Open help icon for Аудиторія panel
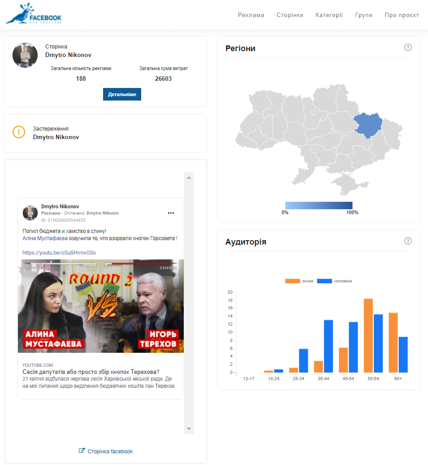The width and height of the screenshot is (428, 465). point(408,241)
